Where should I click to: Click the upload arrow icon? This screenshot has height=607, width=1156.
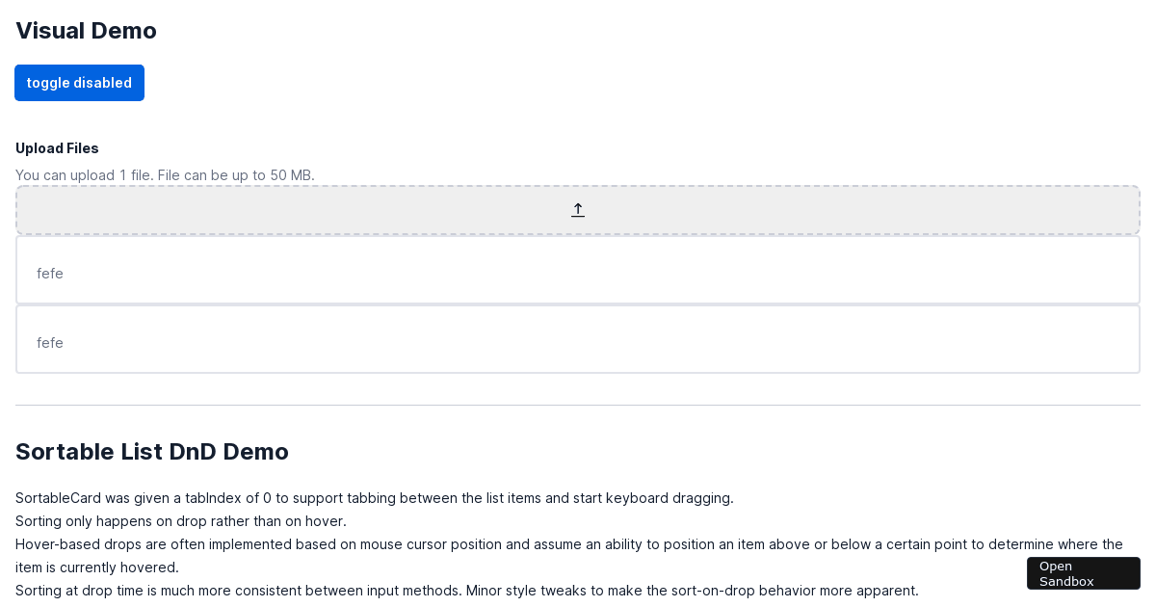click(578, 210)
